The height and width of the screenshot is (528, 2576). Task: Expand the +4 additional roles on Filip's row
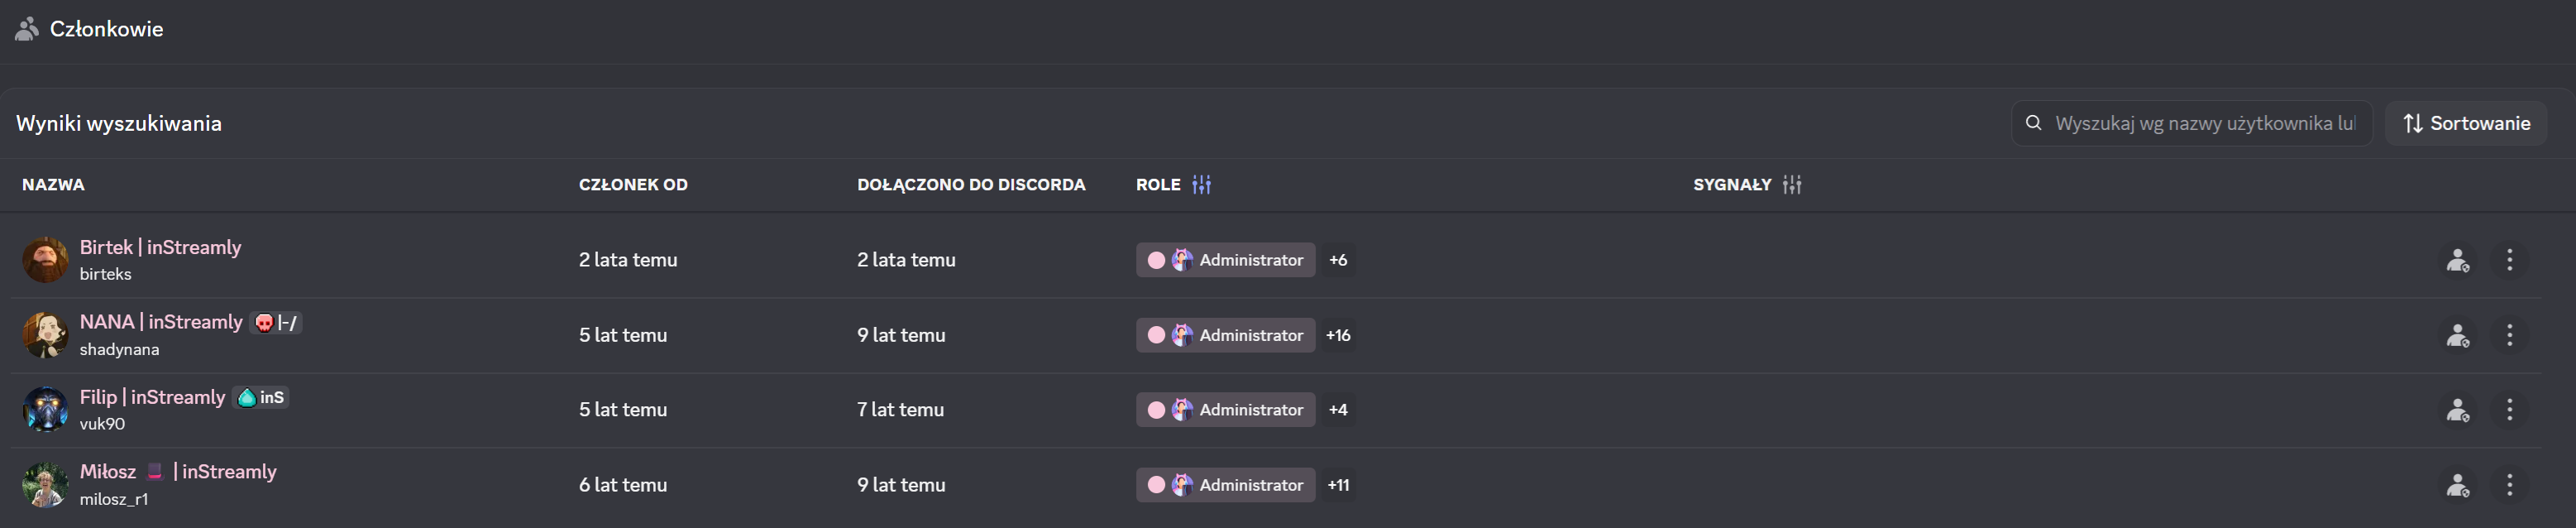(x=1338, y=410)
